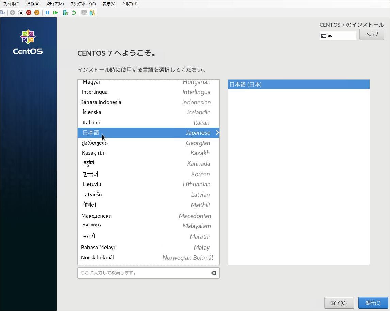Revert the VM to its last checkpoint
This screenshot has height=311, width=390.
click(x=74, y=12)
